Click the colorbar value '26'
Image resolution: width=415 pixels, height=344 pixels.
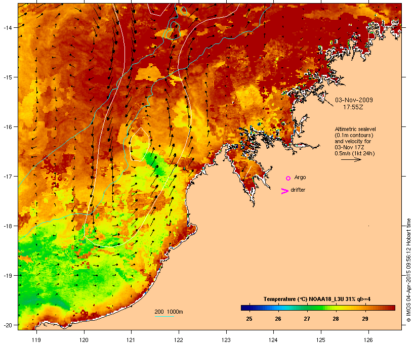click(x=278, y=319)
